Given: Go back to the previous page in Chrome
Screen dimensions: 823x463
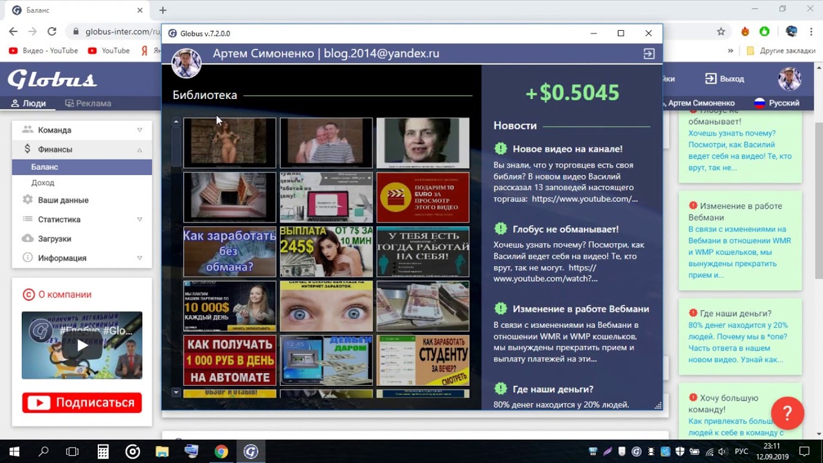Looking at the screenshot, I should [14, 31].
